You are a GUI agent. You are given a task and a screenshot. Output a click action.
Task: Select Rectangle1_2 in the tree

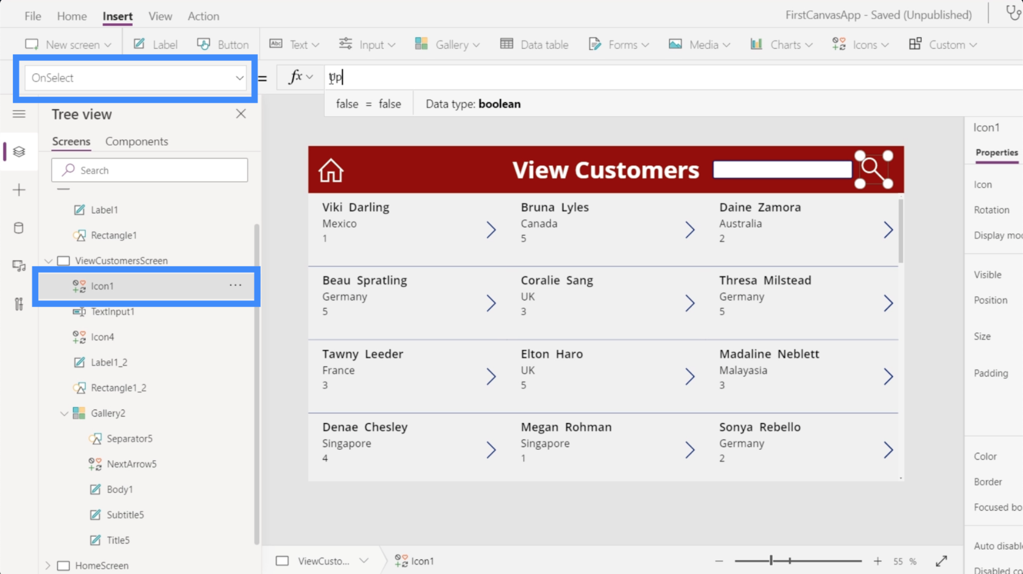tap(118, 388)
